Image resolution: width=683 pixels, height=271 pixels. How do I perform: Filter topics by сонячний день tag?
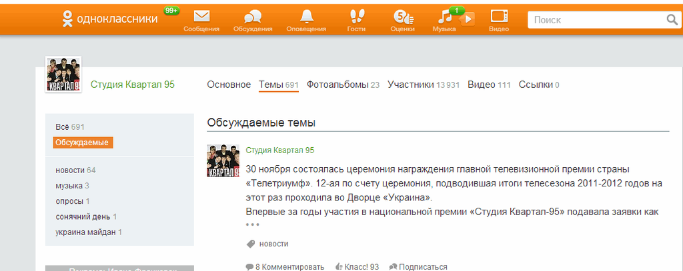tap(86, 216)
